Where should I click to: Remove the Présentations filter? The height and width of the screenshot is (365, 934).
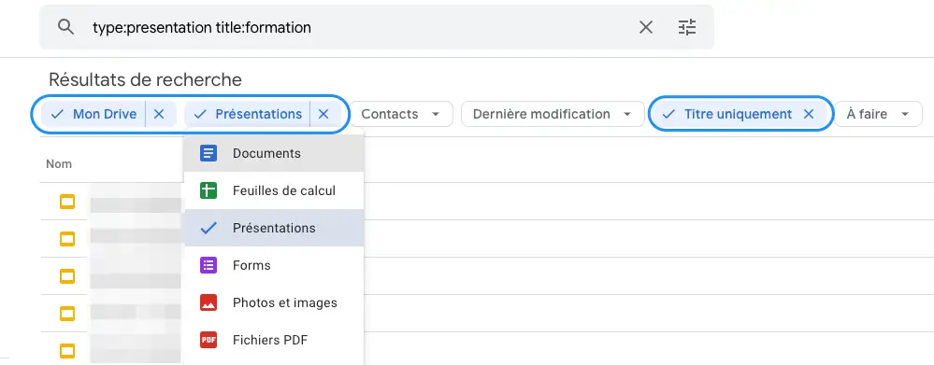tap(323, 114)
